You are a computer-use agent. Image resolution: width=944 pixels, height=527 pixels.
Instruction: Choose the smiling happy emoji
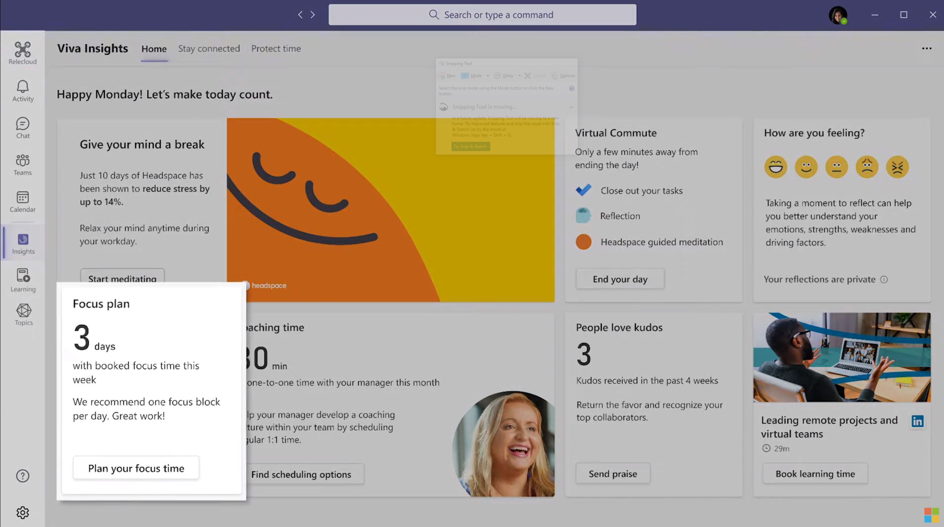[x=806, y=167]
